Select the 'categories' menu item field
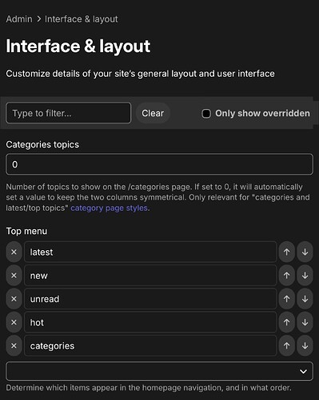Viewport: 319px width, 400px height. [150, 346]
